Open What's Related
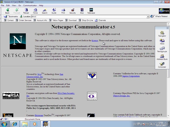 (x=159, y=16)
